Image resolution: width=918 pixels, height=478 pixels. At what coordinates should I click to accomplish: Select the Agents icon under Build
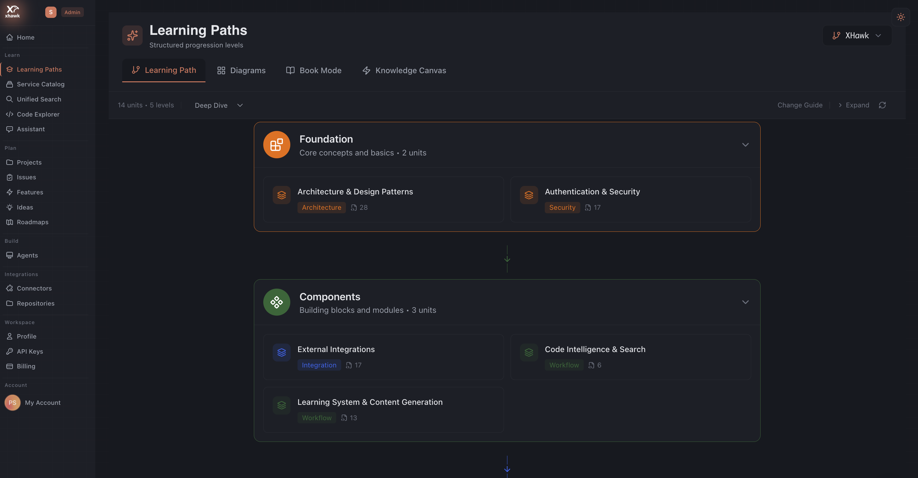(x=10, y=255)
